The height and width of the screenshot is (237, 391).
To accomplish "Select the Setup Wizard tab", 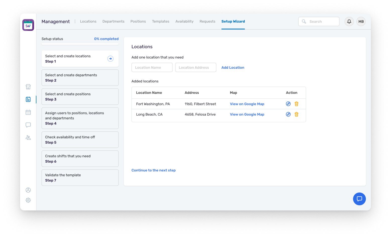I will [233, 22].
